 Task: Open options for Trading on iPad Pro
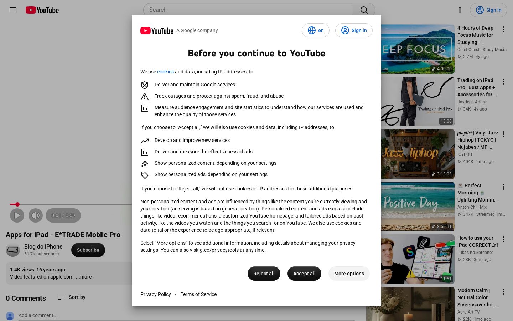pyautogui.click(x=504, y=82)
